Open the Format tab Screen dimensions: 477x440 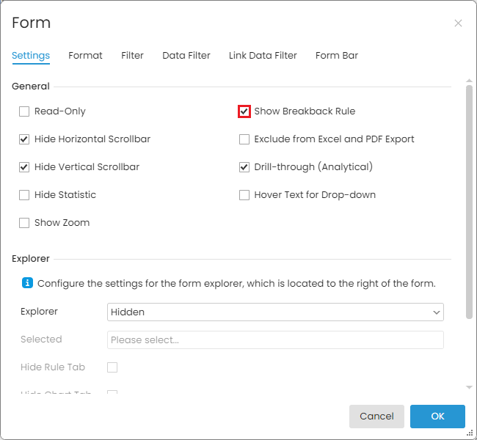coord(85,55)
